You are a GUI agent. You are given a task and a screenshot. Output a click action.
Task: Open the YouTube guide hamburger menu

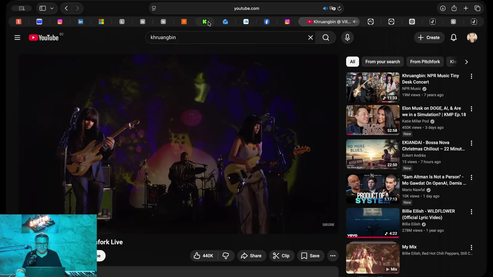click(x=17, y=37)
